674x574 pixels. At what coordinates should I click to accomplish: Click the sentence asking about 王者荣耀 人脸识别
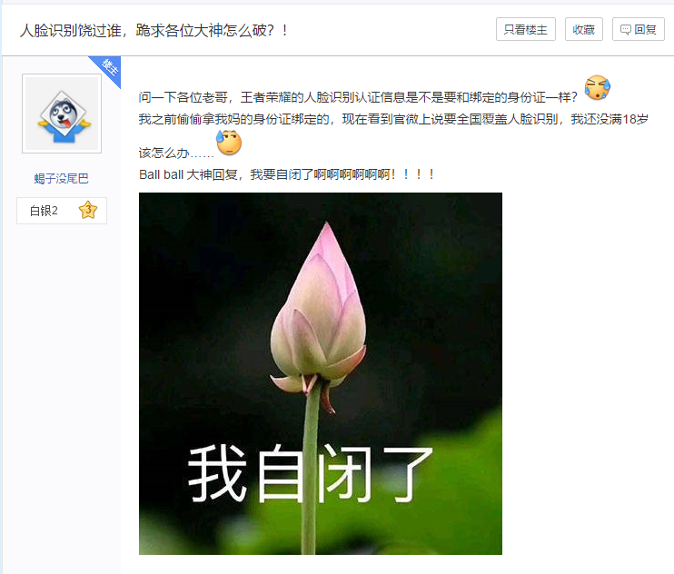point(358,97)
